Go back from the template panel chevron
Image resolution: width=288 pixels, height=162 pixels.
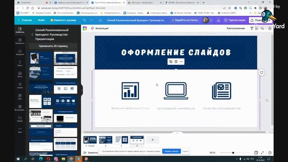click(x=32, y=34)
